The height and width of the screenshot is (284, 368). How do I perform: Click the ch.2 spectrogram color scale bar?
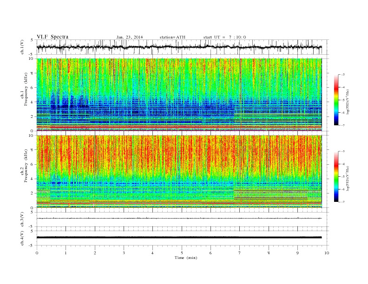click(336, 177)
